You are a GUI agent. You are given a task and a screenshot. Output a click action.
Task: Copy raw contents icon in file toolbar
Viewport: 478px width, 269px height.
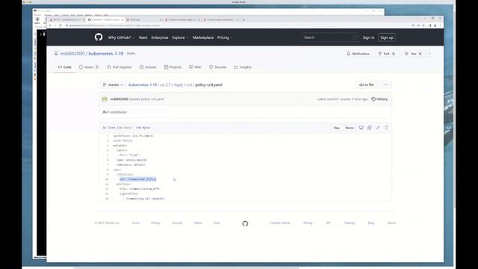tap(370, 128)
